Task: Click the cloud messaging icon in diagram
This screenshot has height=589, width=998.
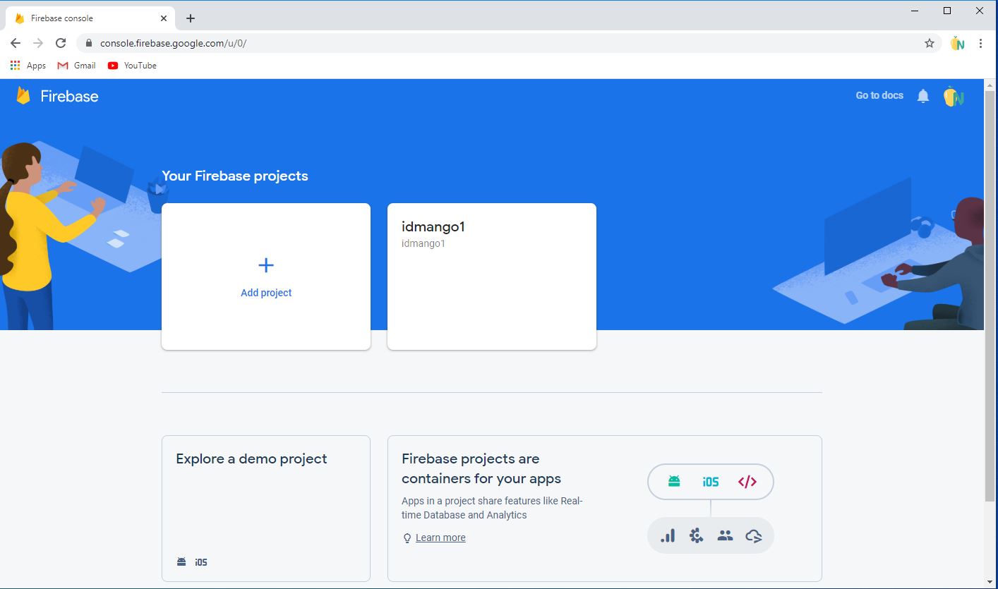Action: pos(754,537)
